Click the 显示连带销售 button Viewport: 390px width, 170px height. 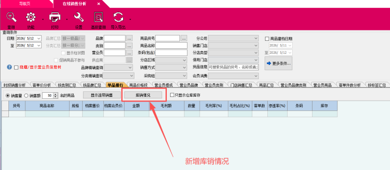(101, 95)
